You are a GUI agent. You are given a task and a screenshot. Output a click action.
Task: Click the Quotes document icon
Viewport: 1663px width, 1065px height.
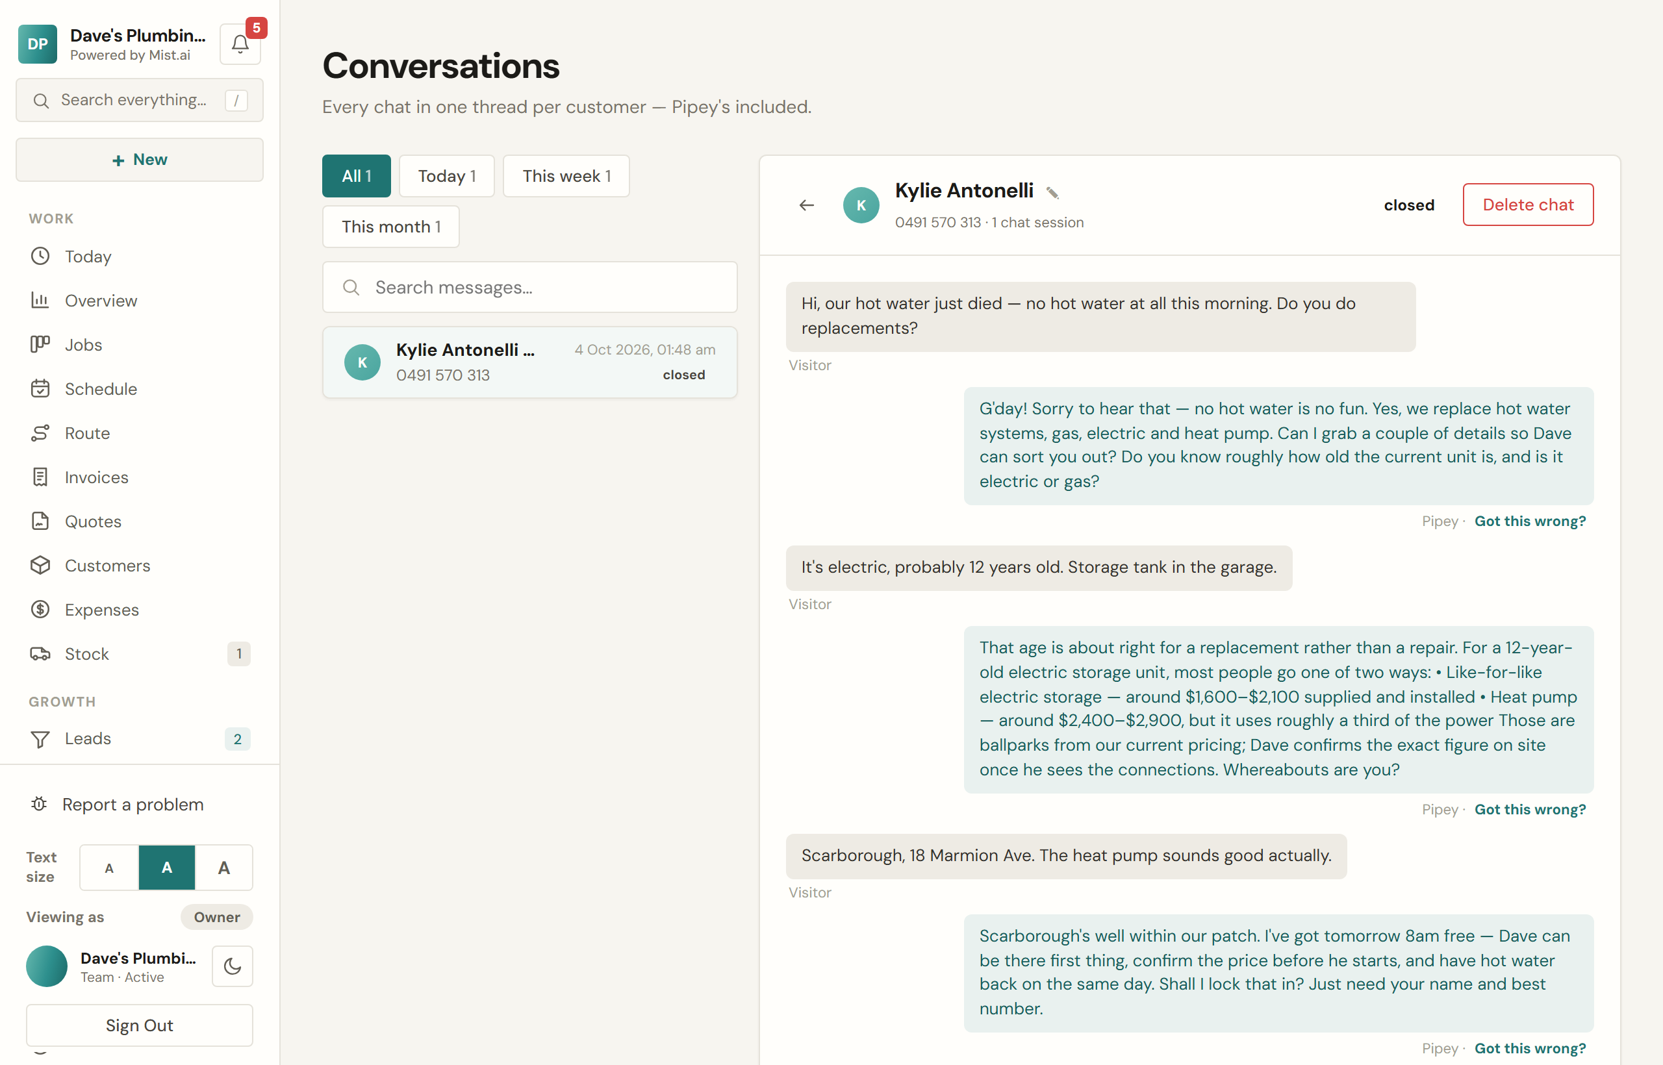coord(40,521)
